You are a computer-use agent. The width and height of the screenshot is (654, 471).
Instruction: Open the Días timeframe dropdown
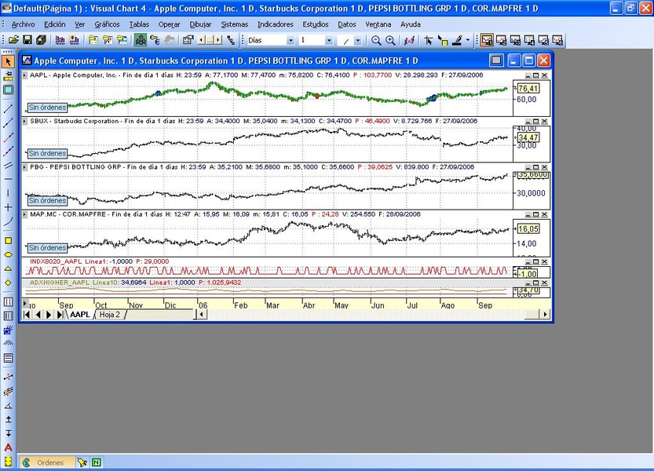click(290, 41)
